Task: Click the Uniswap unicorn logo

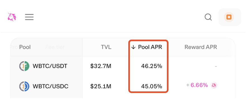Action: (x=12, y=17)
